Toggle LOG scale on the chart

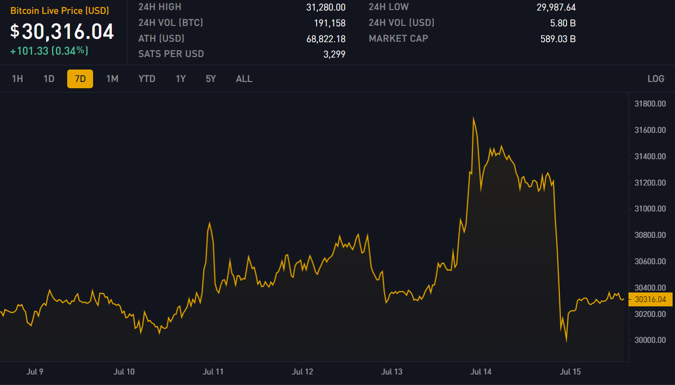click(656, 79)
